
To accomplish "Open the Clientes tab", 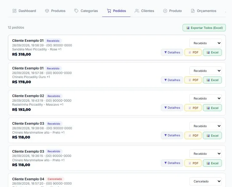I will pyautogui.click(x=145, y=11).
